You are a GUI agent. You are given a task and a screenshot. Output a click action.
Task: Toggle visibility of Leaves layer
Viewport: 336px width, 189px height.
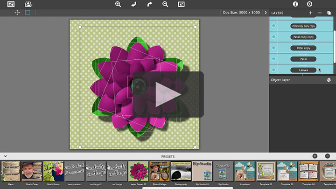[273, 70]
